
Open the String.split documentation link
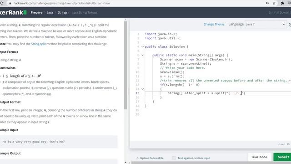38,44
